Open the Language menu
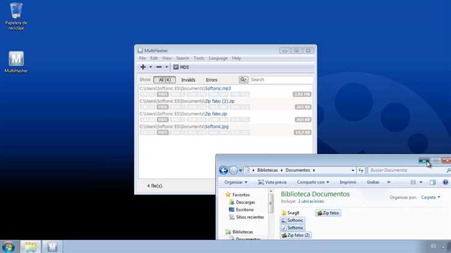 [218, 58]
